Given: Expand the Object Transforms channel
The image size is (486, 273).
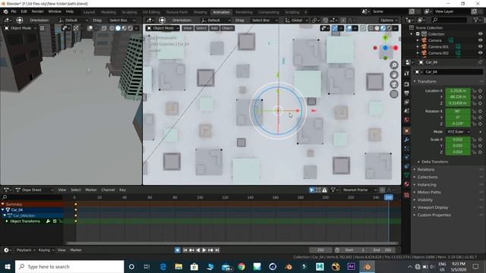Looking at the screenshot, I should click(7, 221).
